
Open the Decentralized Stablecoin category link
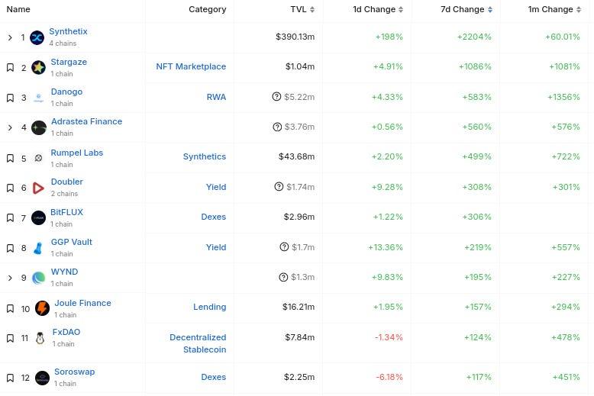point(198,343)
